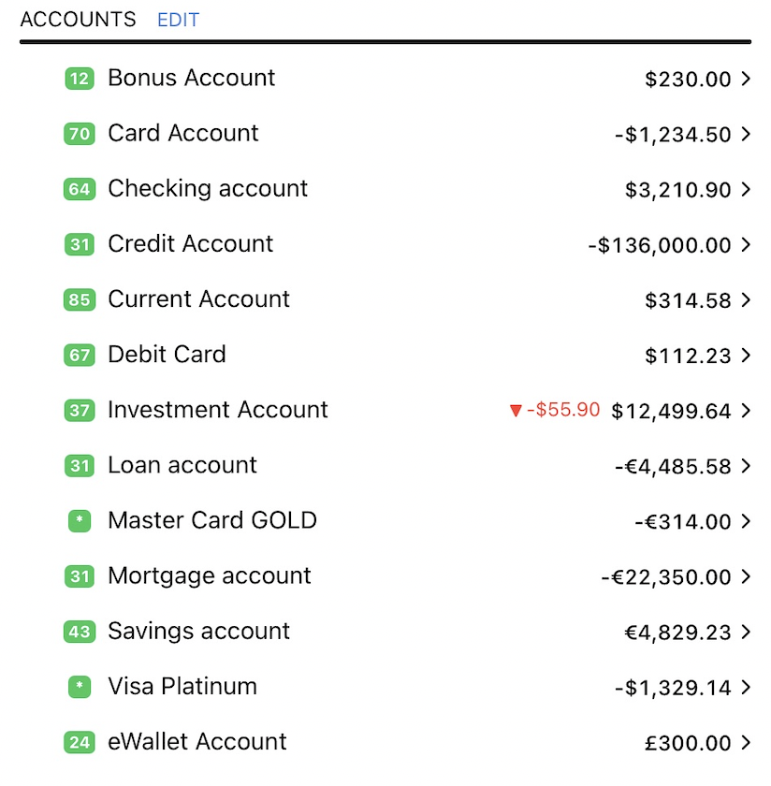Expand Credit Account using its chevron

[x=746, y=245]
